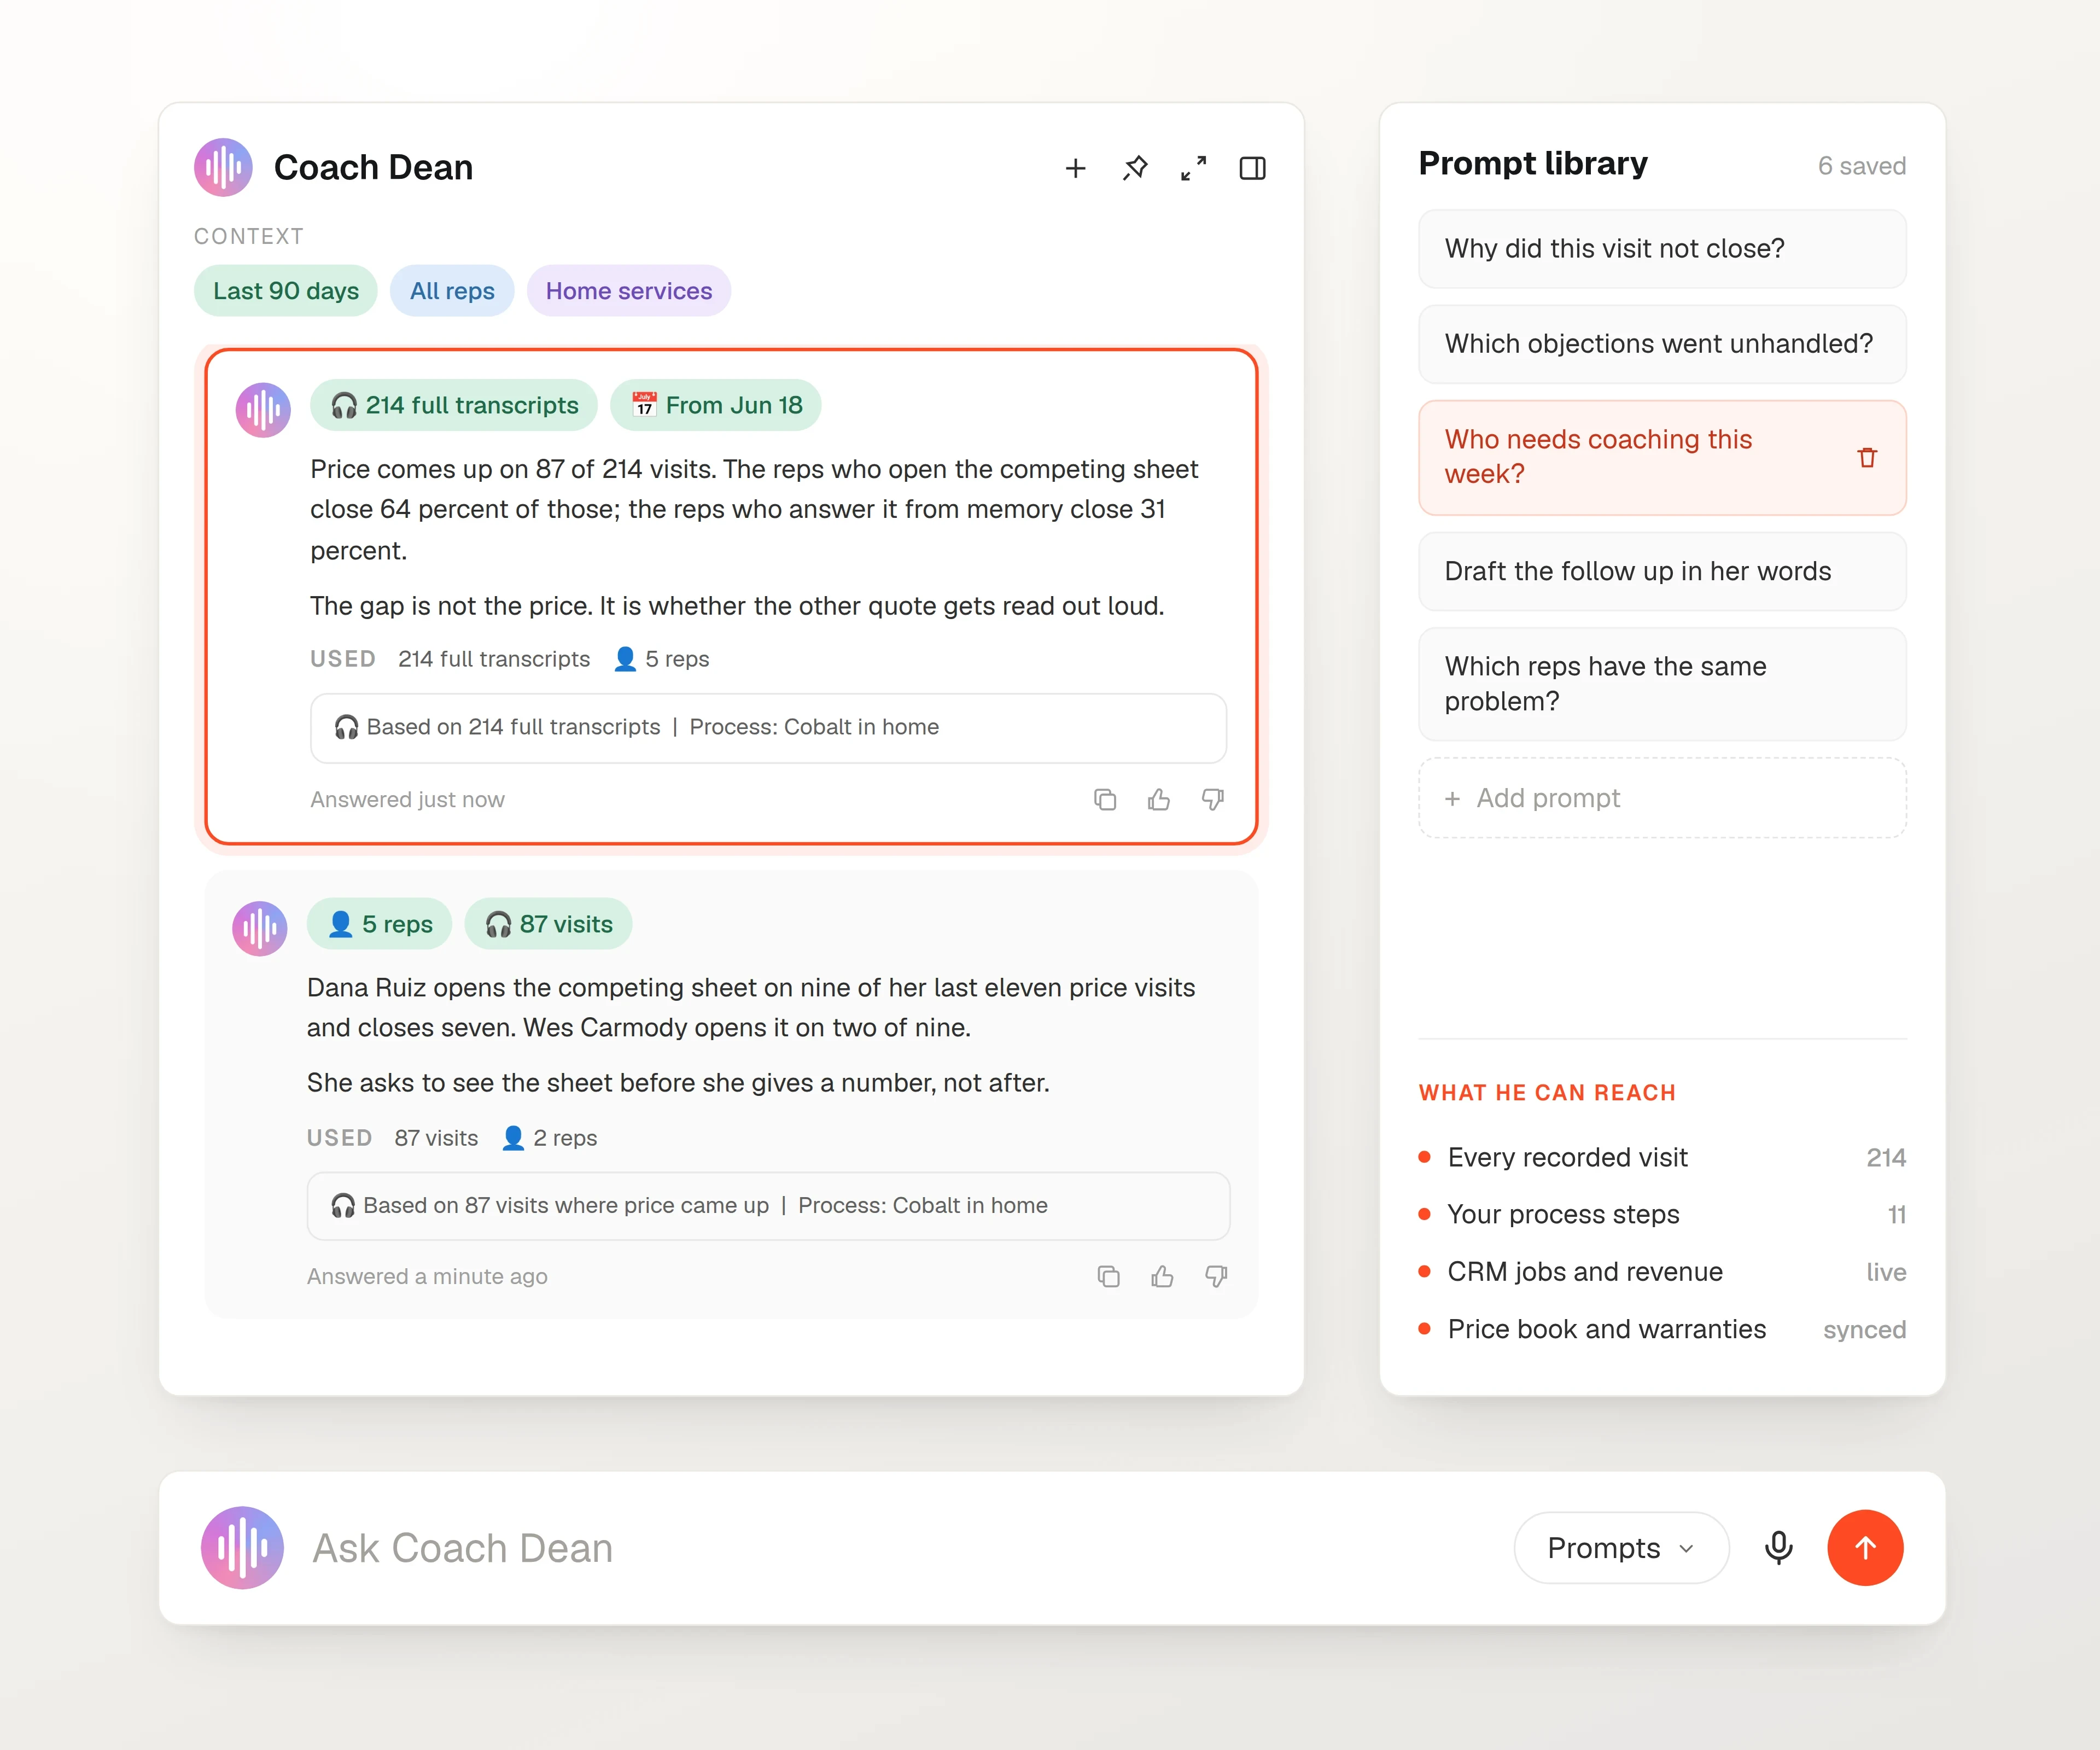Image resolution: width=2100 pixels, height=1750 pixels.
Task: Open the 'All reps' context filter
Action: tap(452, 291)
